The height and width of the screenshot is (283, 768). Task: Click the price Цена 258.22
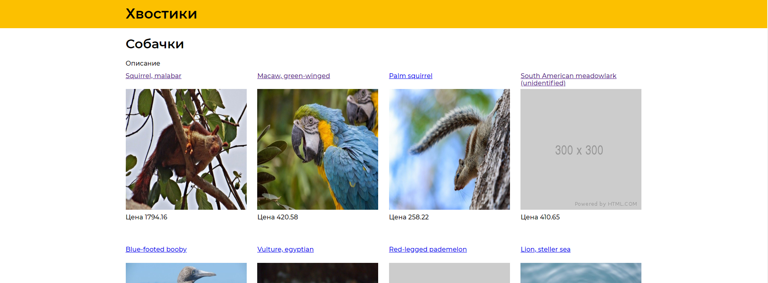409,217
